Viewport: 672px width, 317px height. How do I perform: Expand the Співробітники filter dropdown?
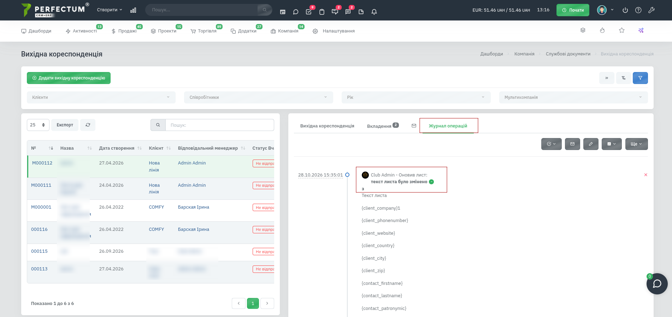(258, 97)
